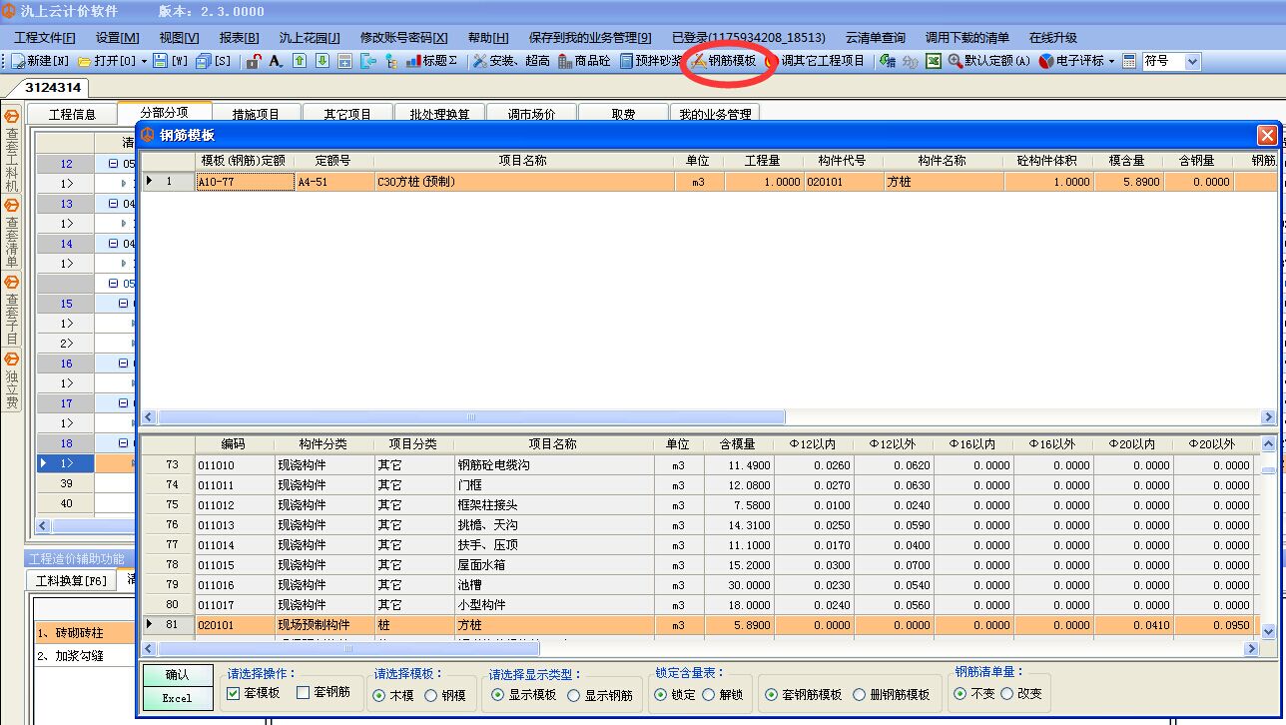The width and height of the screenshot is (1286, 725).
Task: Collapse tree node in row 13
Action: 113,204
